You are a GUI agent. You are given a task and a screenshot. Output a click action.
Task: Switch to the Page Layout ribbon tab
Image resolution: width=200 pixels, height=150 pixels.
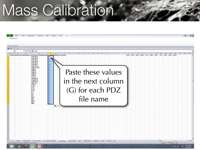pos(31,36)
